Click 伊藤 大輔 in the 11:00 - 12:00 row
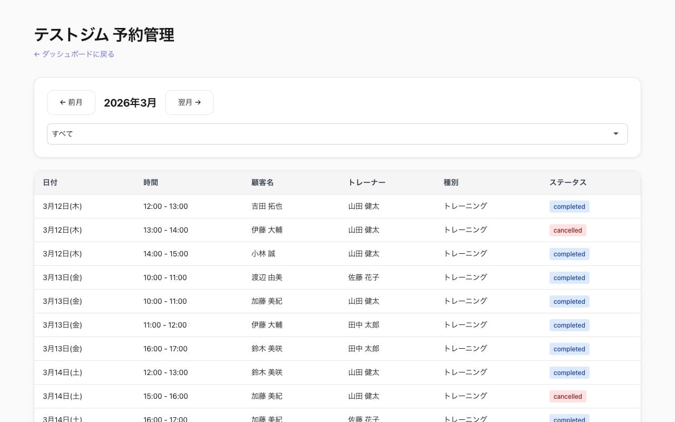The image size is (675, 422). coord(267,325)
